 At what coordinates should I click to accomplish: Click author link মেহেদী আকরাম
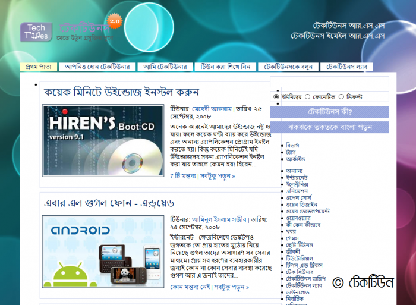[212, 109]
